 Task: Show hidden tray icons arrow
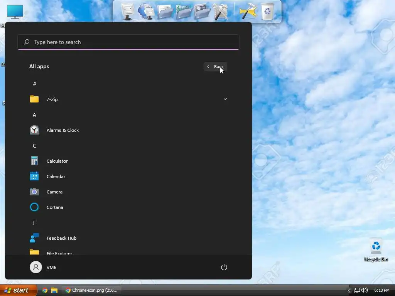coord(349,290)
